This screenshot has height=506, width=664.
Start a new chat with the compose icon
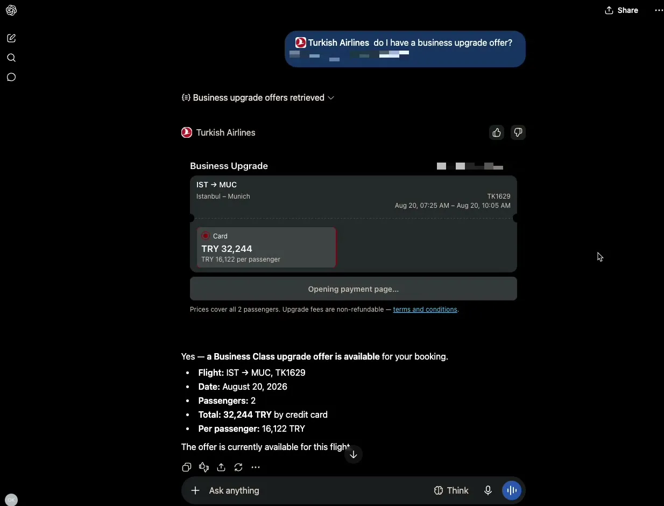point(11,38)
